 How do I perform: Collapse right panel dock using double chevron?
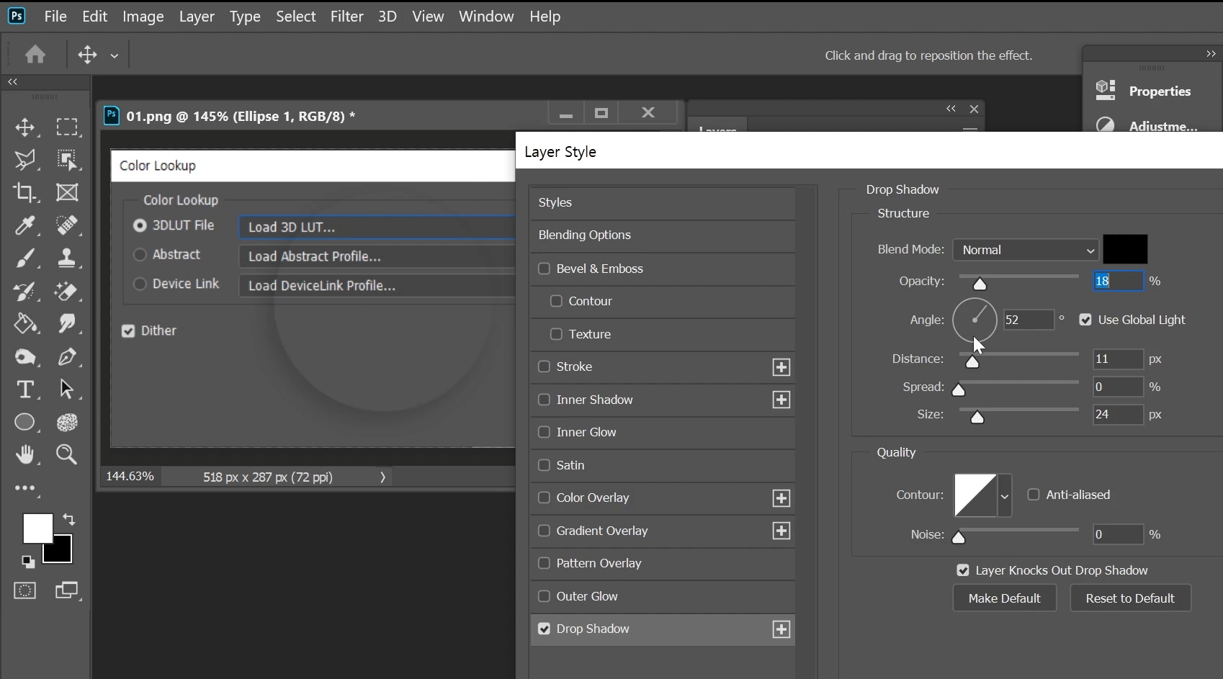tap(1211, 54)
